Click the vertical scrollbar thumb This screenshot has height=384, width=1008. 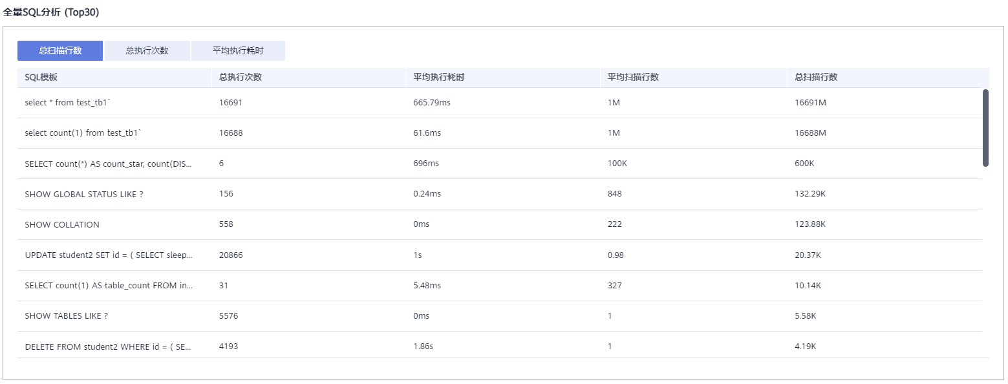coord(985,128)
